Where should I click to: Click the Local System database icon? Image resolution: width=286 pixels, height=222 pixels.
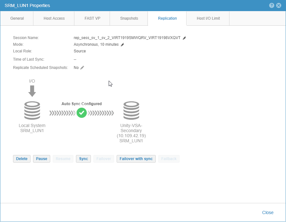[32, 111]
